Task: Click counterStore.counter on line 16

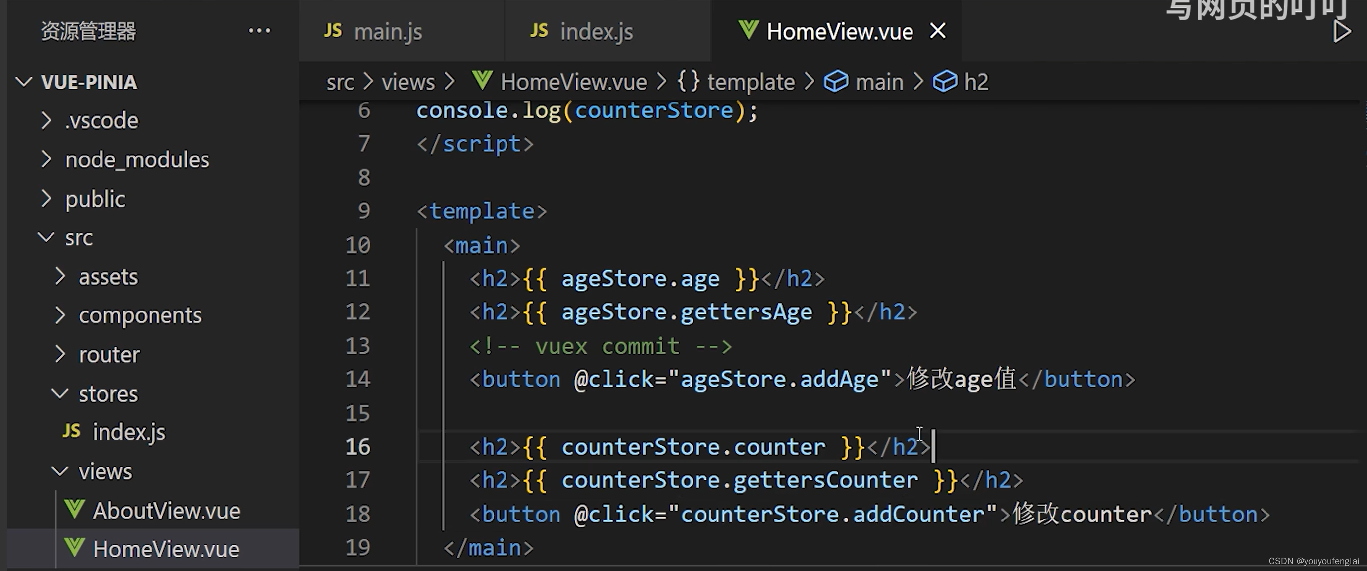Action: [694, 447]
